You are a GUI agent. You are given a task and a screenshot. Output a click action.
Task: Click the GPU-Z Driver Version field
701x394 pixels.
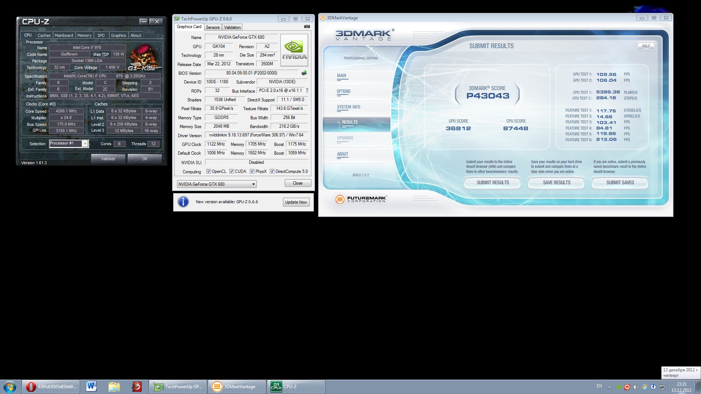tap(256, 135)
